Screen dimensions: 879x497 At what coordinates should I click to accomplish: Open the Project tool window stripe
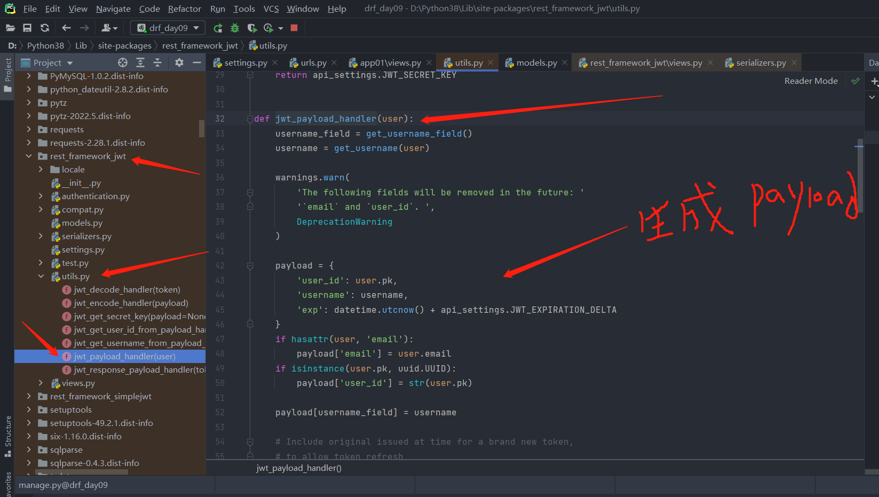click(8, 75)
